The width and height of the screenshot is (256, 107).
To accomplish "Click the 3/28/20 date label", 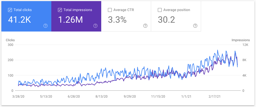I will point(19,96).
